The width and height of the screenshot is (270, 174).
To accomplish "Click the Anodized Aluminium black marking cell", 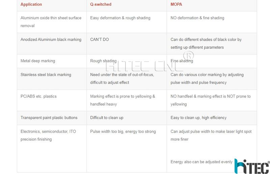I will tap(51, 39).
